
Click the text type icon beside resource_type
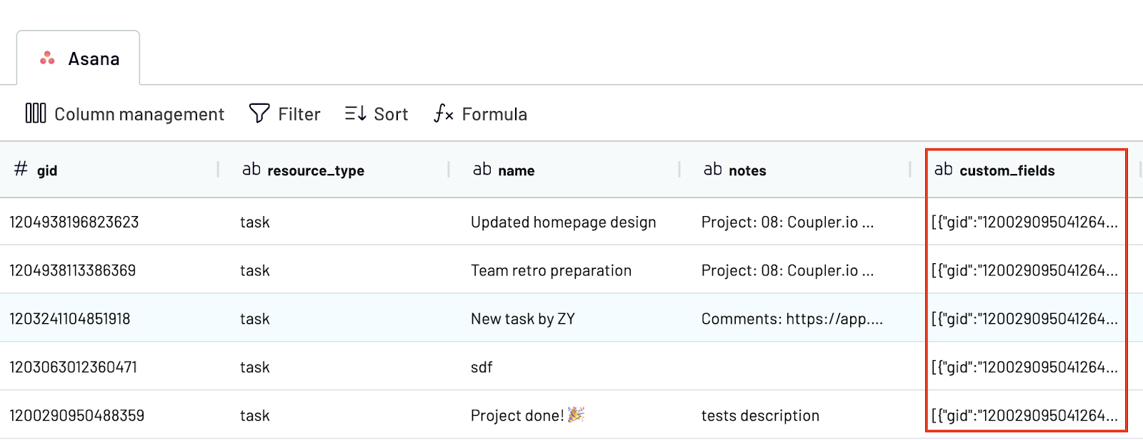(251, 169)
